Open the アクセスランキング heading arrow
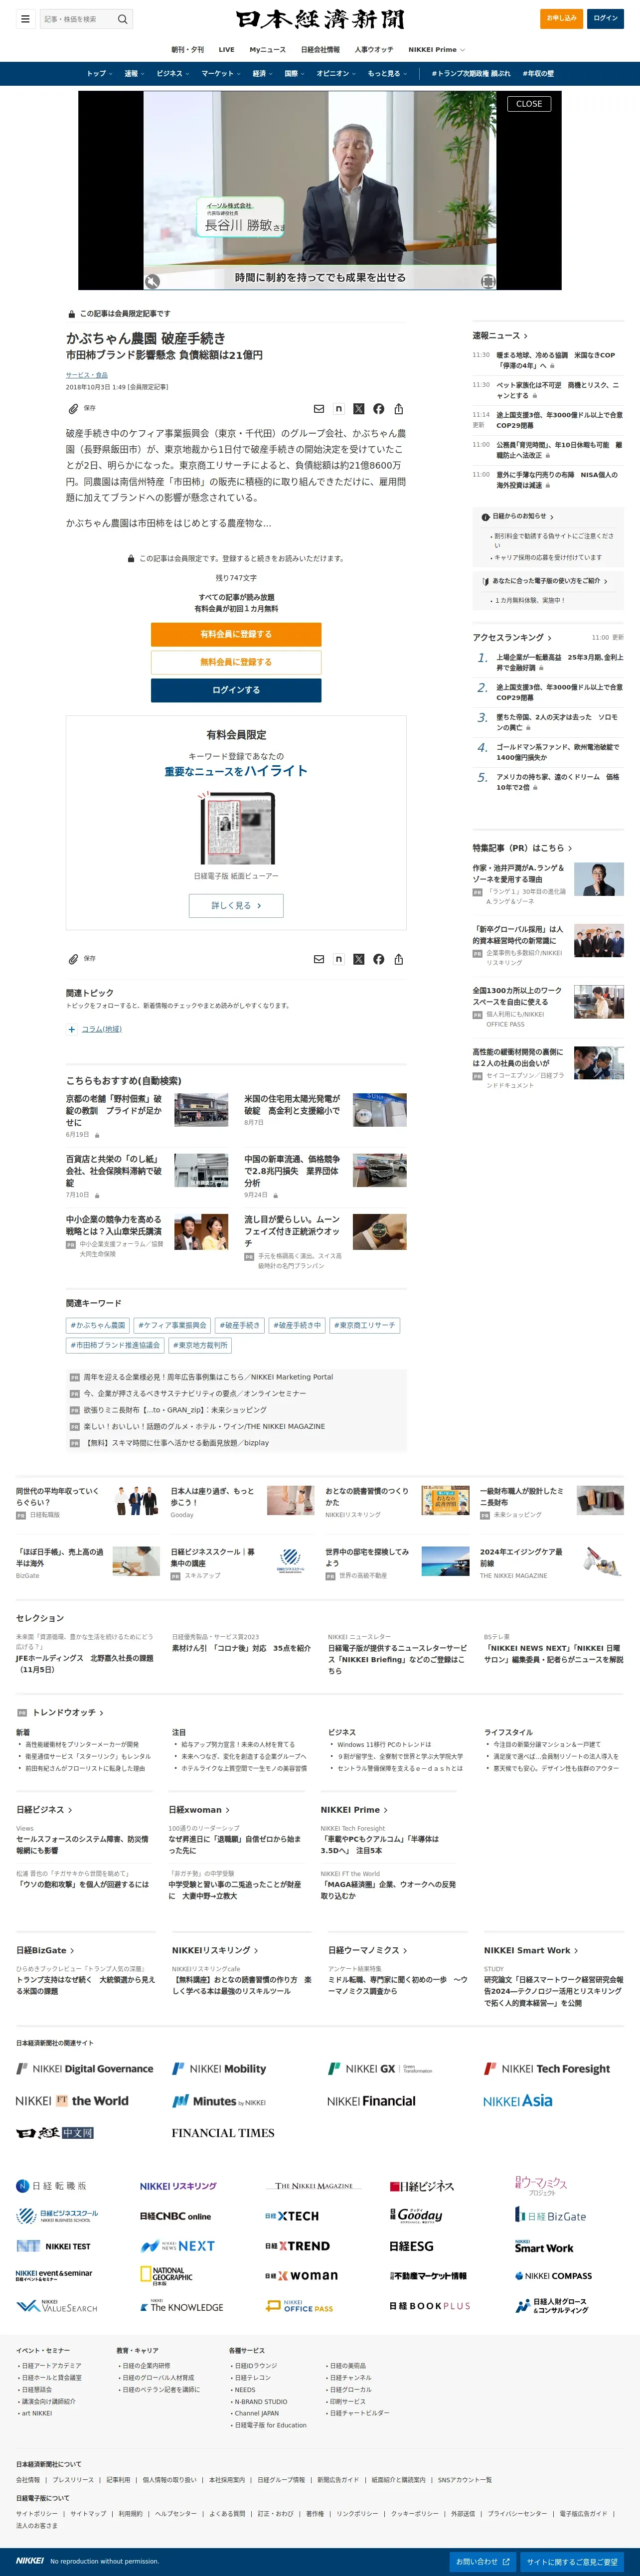 click(549, 638)
